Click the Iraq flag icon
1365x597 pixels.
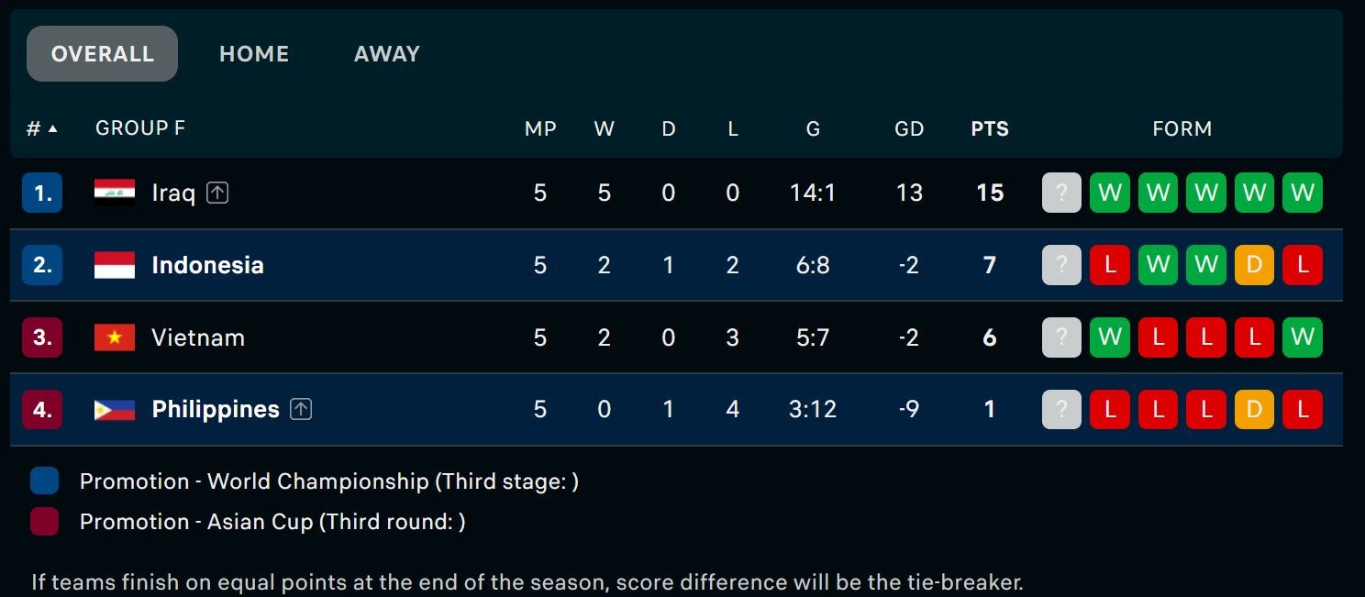tap(115, 193)
